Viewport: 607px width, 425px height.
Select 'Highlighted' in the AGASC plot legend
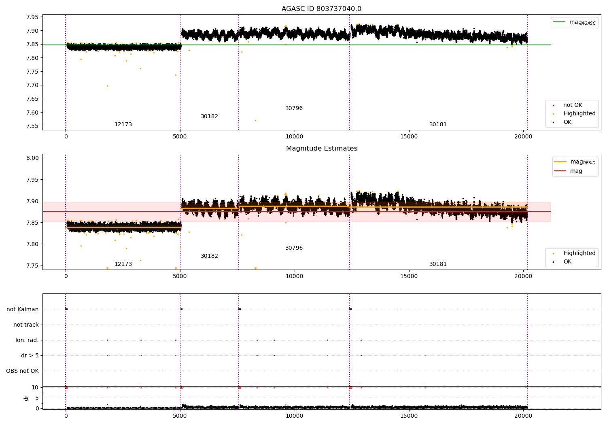[574, 114]
